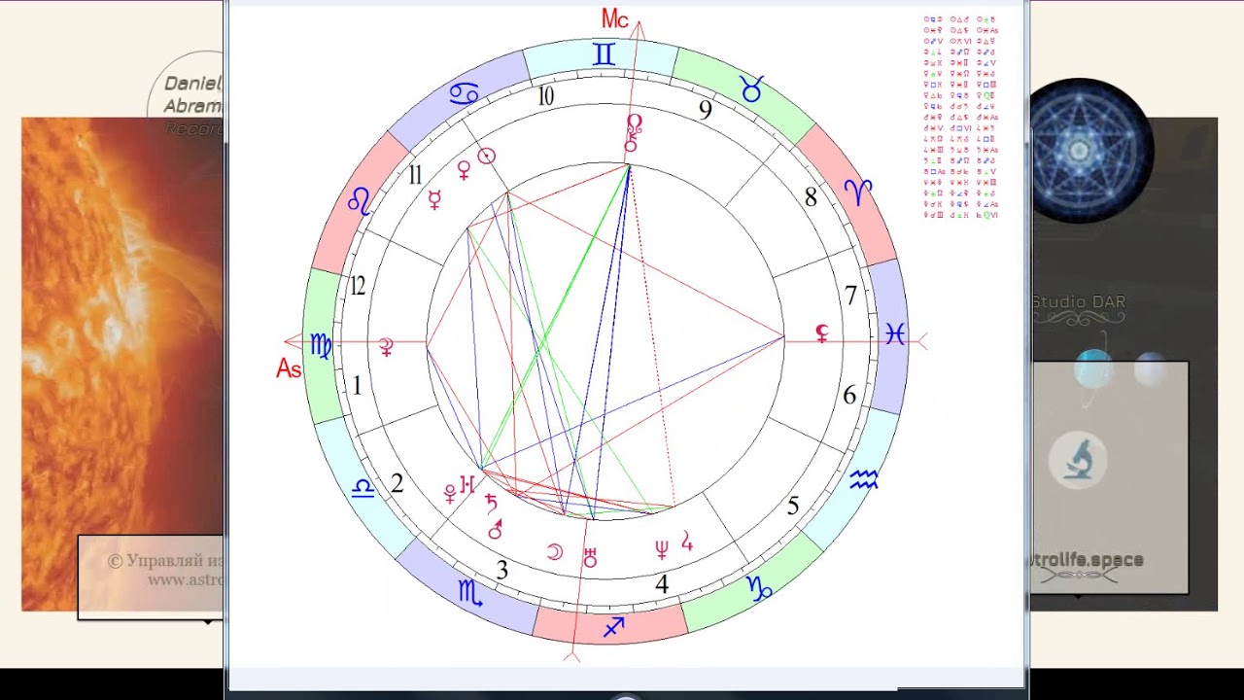Select the Moon crescent glyph in house 3
The width and height of the screenshot is (1244, 700).
point(554,552)
